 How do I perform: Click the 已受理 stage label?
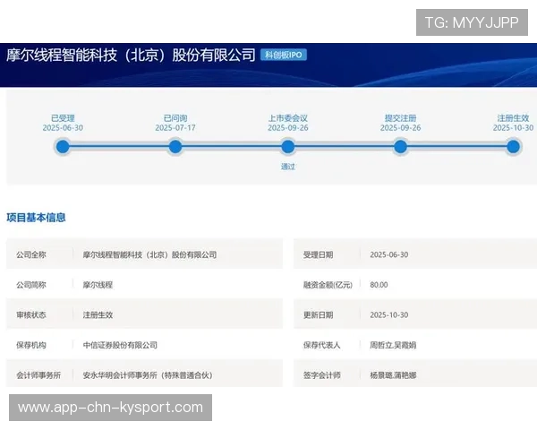click(x=63, y=118)
